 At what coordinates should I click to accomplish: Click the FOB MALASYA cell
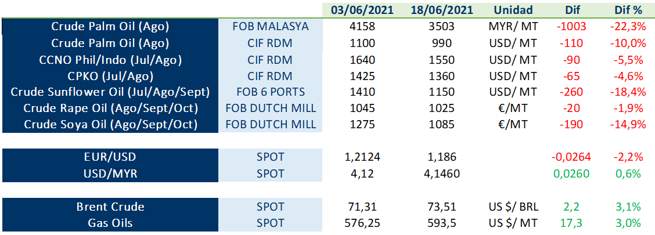coord(270,27)
